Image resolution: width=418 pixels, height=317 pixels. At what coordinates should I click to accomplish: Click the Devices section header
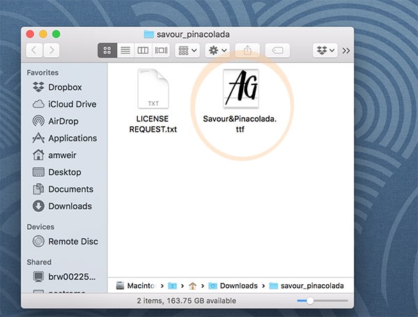coord(40,227)
